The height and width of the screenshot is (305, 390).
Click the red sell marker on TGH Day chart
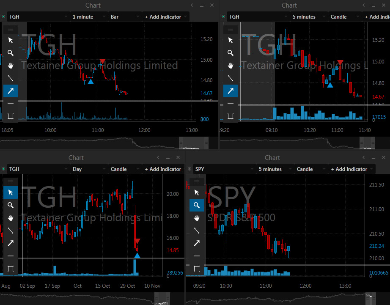click(x=137, y=241)
